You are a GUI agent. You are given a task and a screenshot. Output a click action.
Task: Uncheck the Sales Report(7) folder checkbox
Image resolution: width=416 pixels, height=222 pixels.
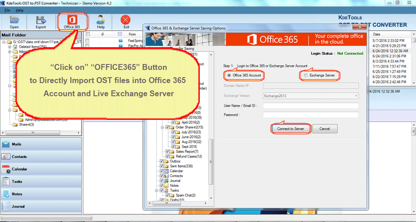pyautogui.click(x=168, y=151)
